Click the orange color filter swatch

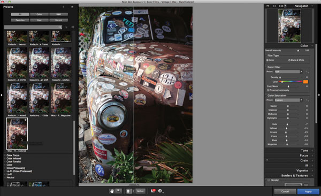[x=305, y=82]
